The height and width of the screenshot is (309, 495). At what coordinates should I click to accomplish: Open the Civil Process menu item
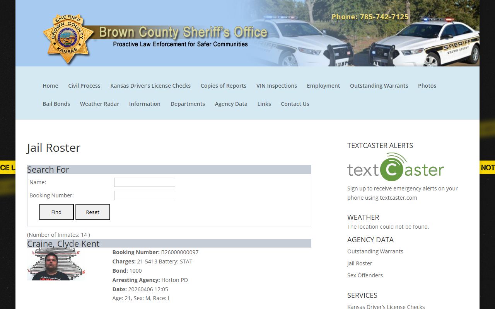coord(84,86)
